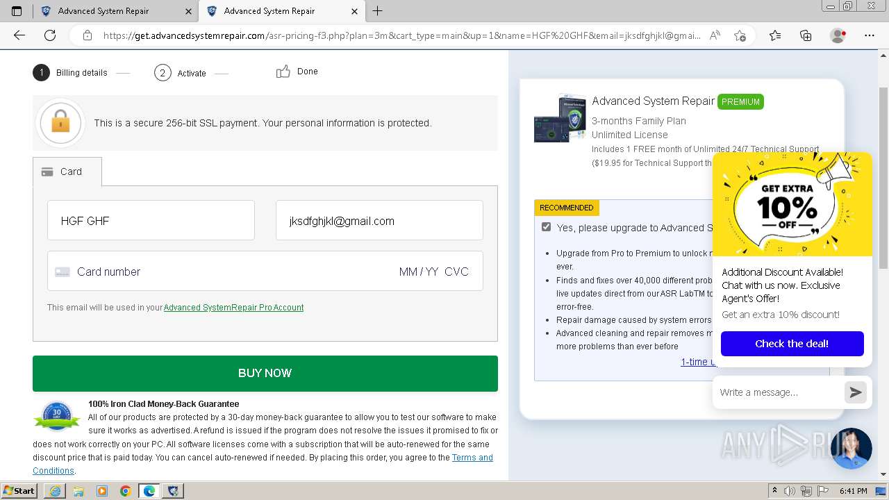Screen dimensions: 889x500
Task: Click the BUY NOW button
Action: pos(265,373)
